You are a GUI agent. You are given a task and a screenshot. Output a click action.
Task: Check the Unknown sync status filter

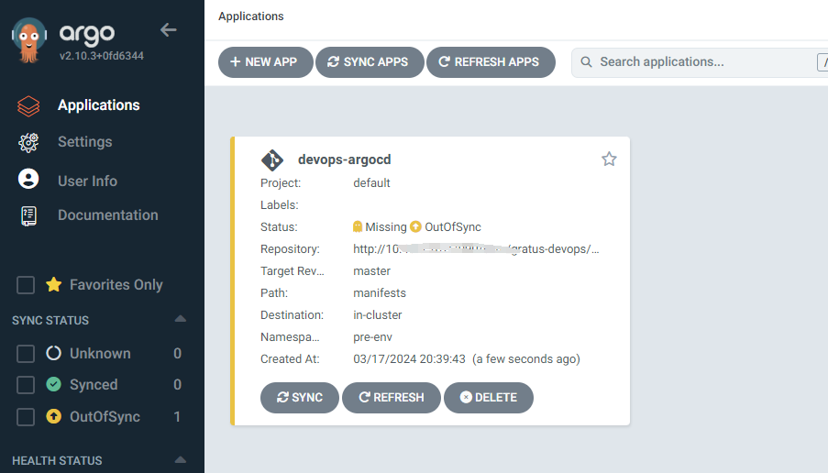pos(26,354)
